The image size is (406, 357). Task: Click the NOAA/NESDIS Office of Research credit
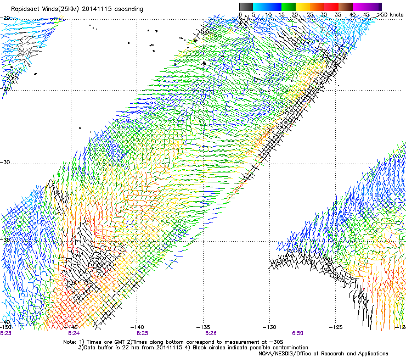pyautogui.click(x=323, y=354)
